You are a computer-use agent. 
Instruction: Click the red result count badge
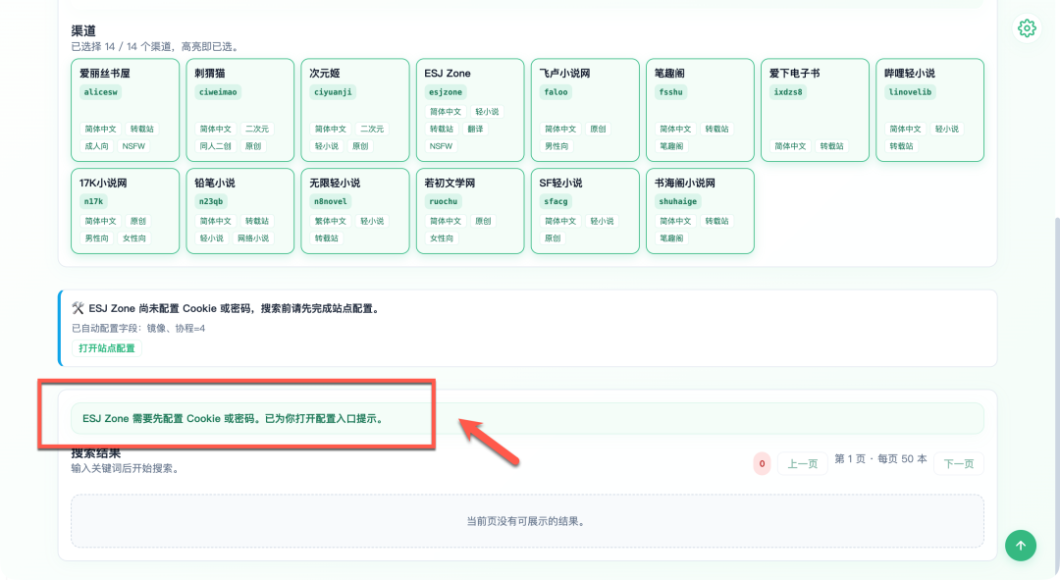[762, 464]
